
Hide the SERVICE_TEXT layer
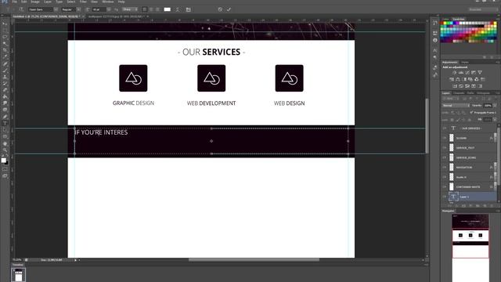coord(445,148)
